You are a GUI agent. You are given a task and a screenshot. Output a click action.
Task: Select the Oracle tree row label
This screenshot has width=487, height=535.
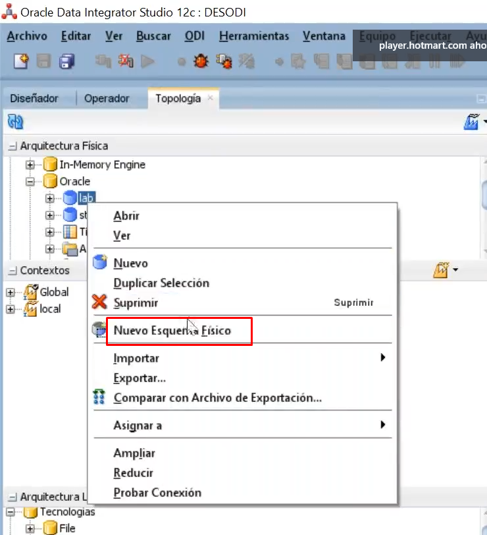click(75, 181)
